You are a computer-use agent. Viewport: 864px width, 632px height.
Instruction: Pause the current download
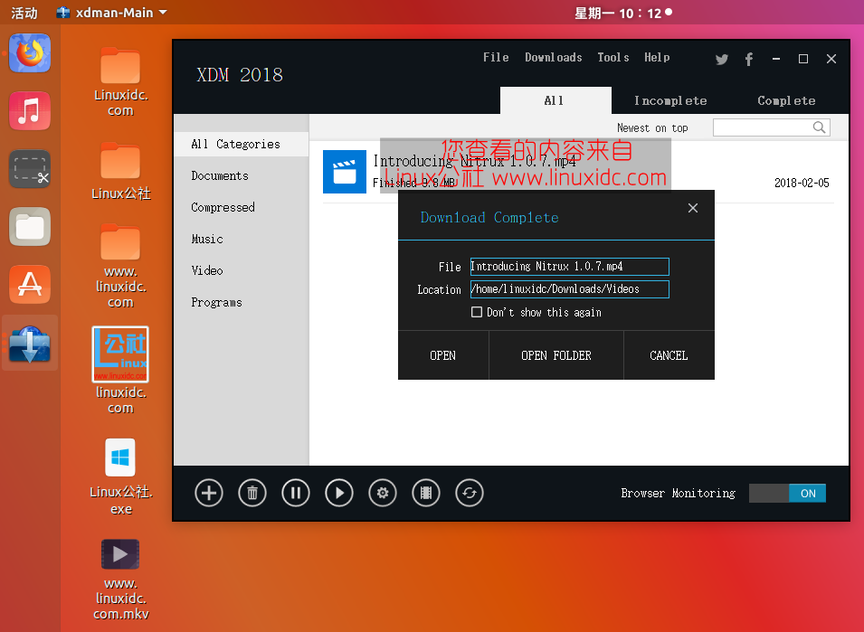pyautogui.click(x=296, y=493)
